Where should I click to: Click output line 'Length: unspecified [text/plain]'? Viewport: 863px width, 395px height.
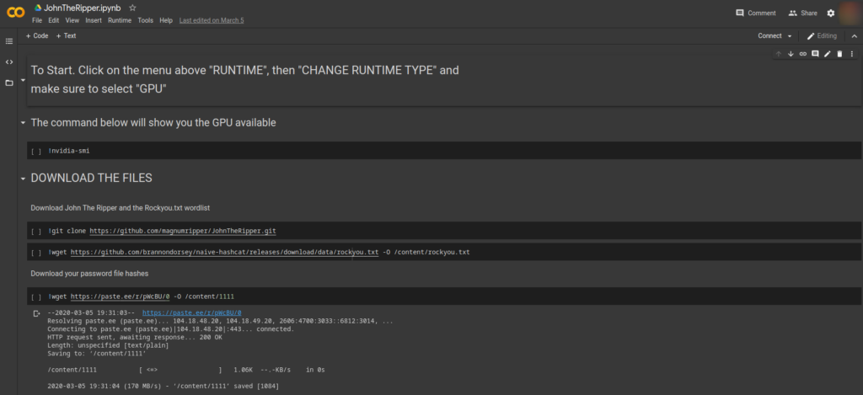point(108,345)
